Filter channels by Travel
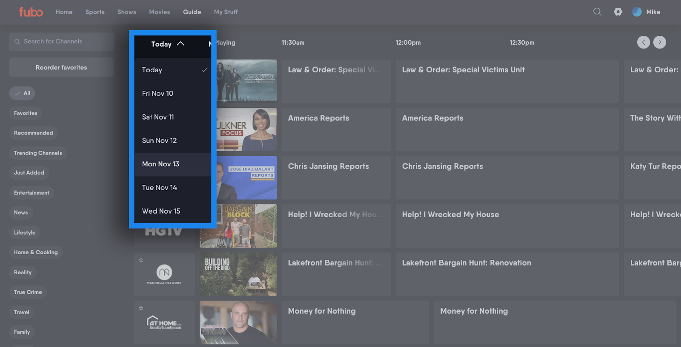This screenshot has height=347, width=681. tap(22, 312)
